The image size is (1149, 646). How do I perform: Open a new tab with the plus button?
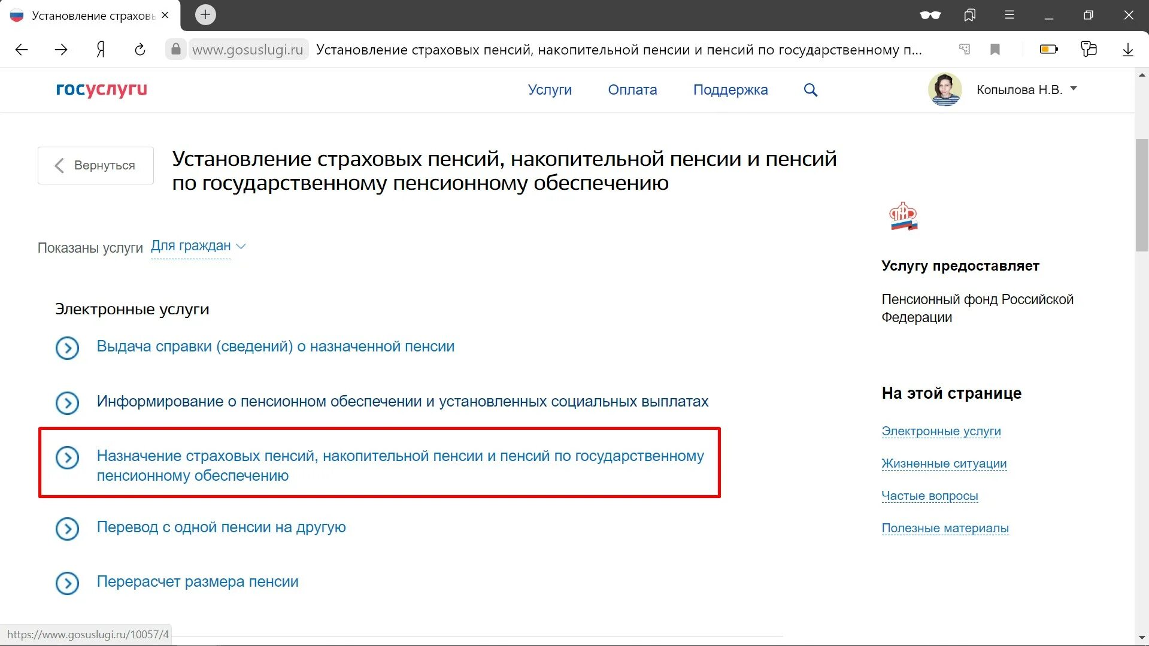(205, 14)
